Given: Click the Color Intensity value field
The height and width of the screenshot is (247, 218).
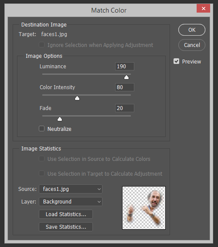Looking at the screenshot, I should point(125,87).
